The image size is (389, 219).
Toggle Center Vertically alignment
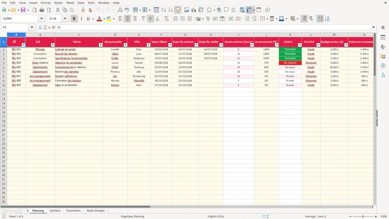[150, 19]
